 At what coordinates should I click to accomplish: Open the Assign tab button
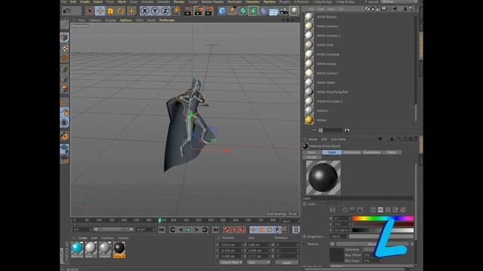[312, 157]
